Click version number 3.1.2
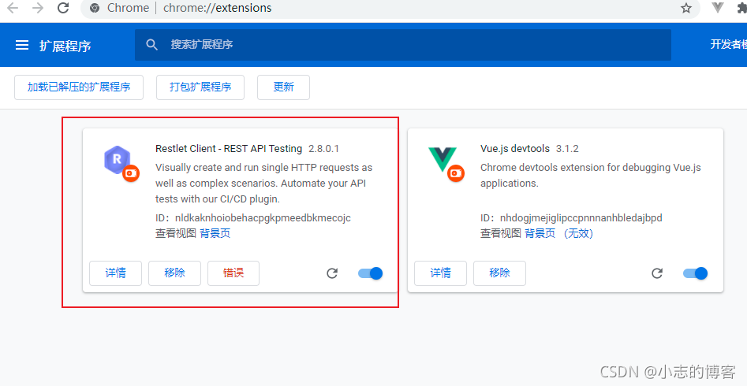 coord(567,149)
